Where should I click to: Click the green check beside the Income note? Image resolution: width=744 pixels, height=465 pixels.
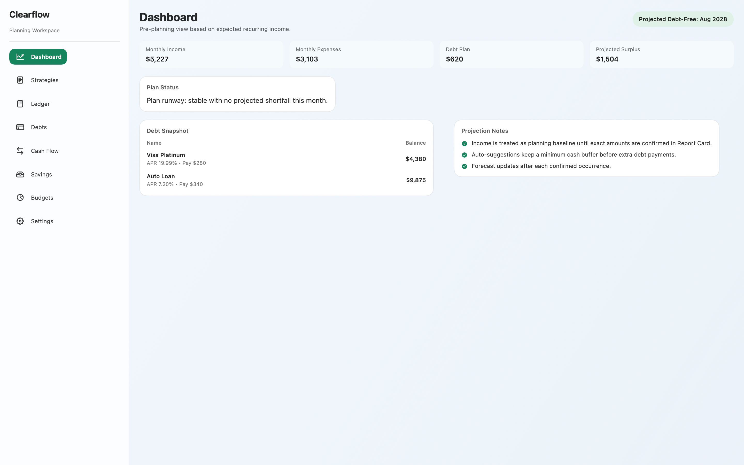point(464,144)
